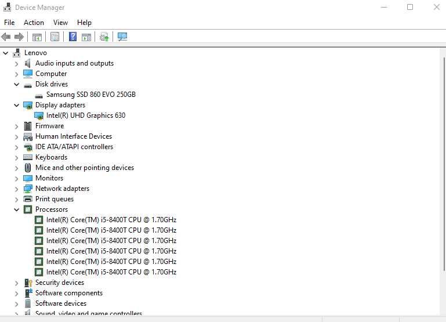Click the Back arrow toolbar icon
Screen dimensions: 446x322
coord(6,37)
